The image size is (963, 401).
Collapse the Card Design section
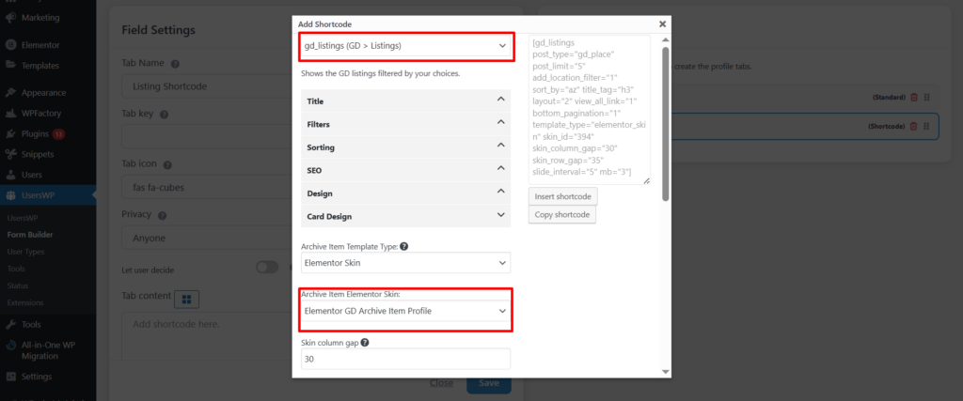click(406, 216)
